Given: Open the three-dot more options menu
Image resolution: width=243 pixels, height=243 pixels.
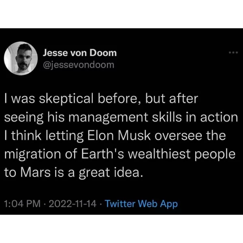Looking at the screenshot, I should pyautogui.click(x=233, y=53).
